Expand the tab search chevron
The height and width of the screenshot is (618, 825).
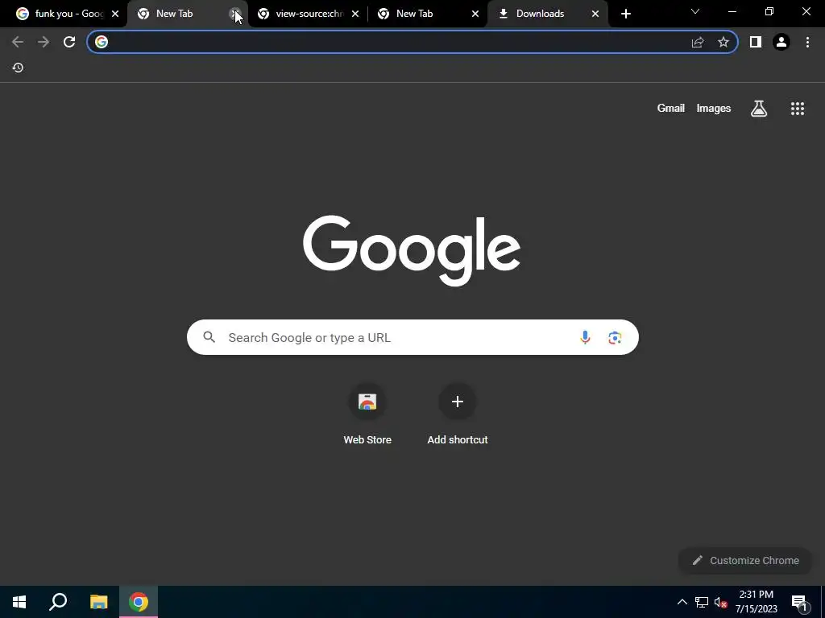695,11
